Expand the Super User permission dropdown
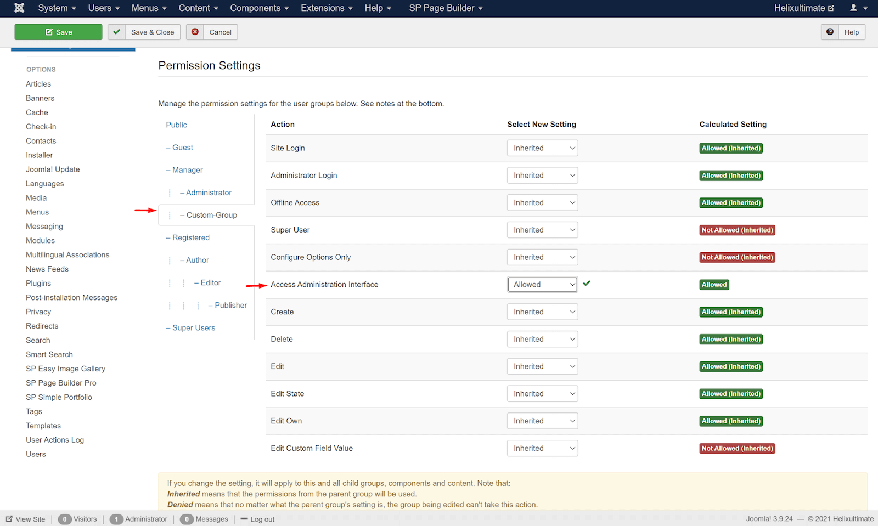 tap(542, 230)
